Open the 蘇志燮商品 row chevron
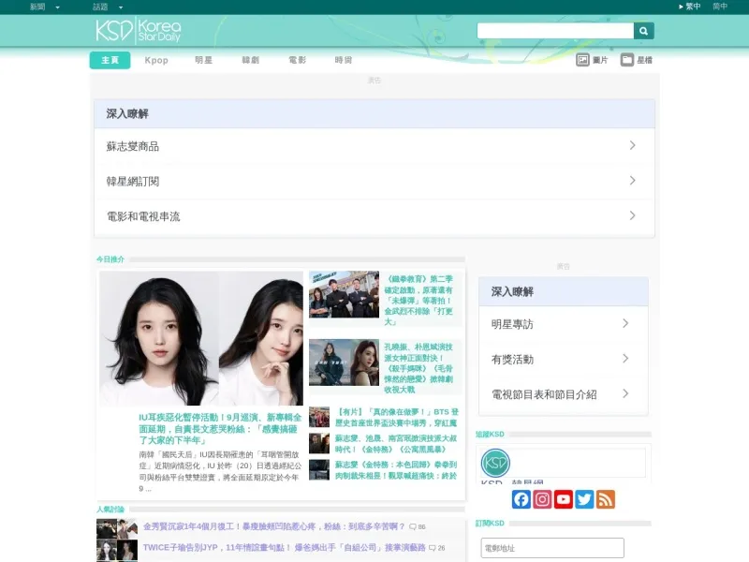Screen dimensions: 749x562 pos(633,145)
